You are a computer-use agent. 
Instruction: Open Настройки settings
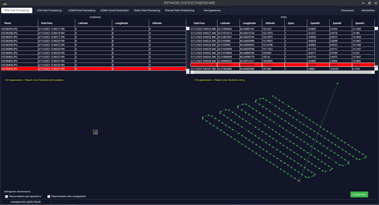tap(368, 10)
